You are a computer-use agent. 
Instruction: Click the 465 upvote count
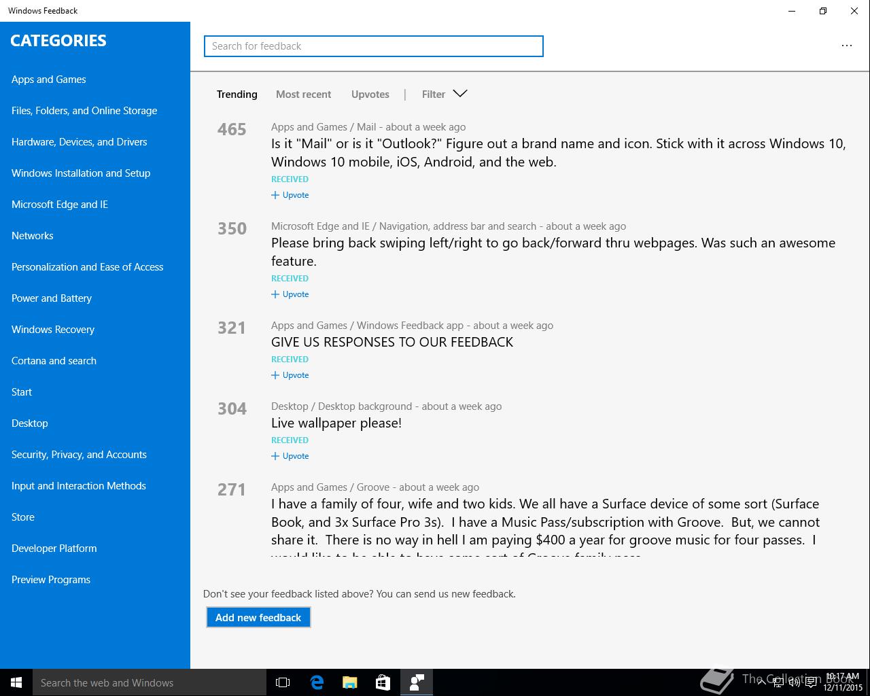click(x=232, y=129)
